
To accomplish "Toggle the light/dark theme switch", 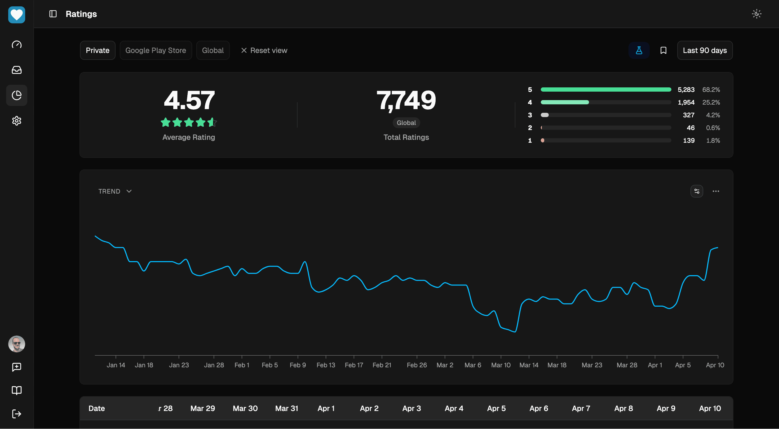I will (757, 14).
